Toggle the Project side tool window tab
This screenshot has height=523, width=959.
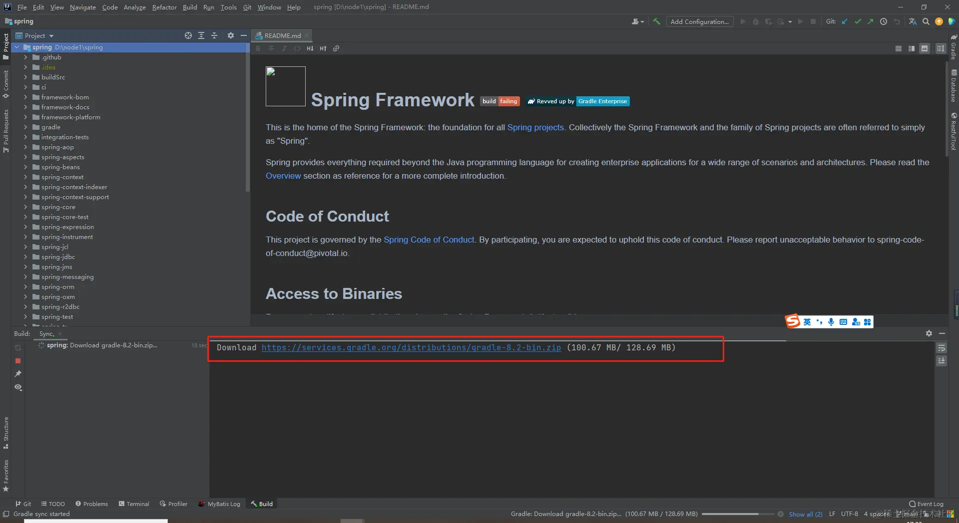[6, 46]
